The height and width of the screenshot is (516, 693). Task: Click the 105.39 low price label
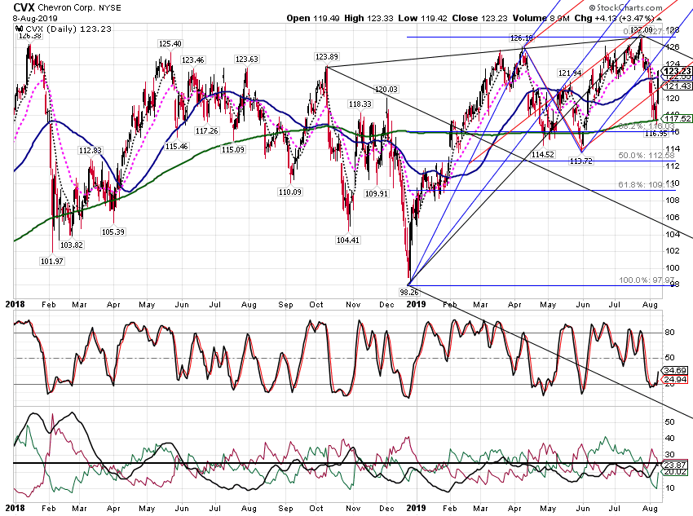[113, 232]
